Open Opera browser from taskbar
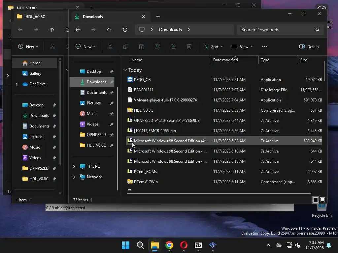 tap(184, 245)
